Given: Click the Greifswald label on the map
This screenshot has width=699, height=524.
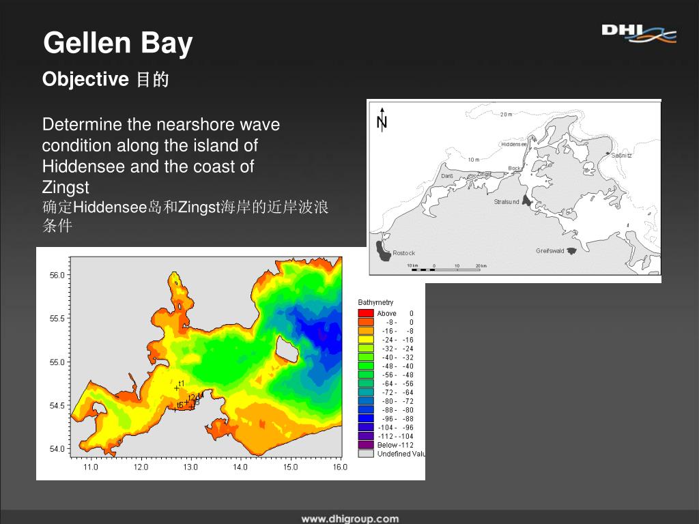Looking at the screenshot, I should click(x=550, y=251).
